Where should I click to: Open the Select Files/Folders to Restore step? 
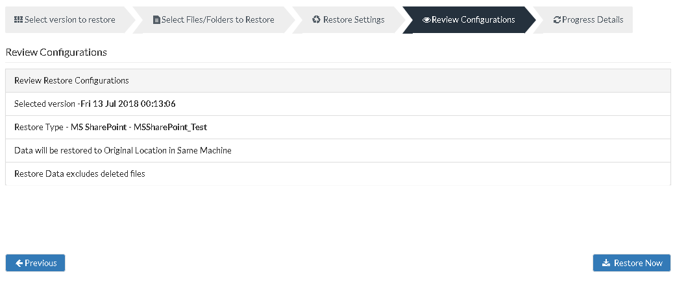pyautogui.click(x=214, y=19)
